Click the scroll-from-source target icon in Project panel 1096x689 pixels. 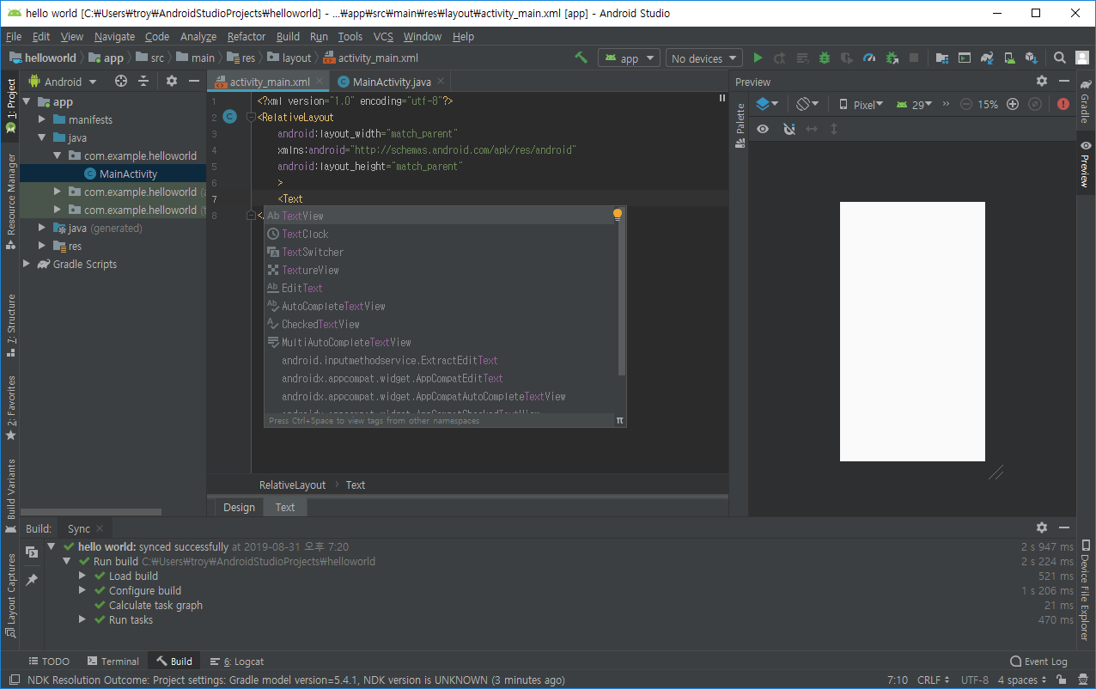point(121,81)
